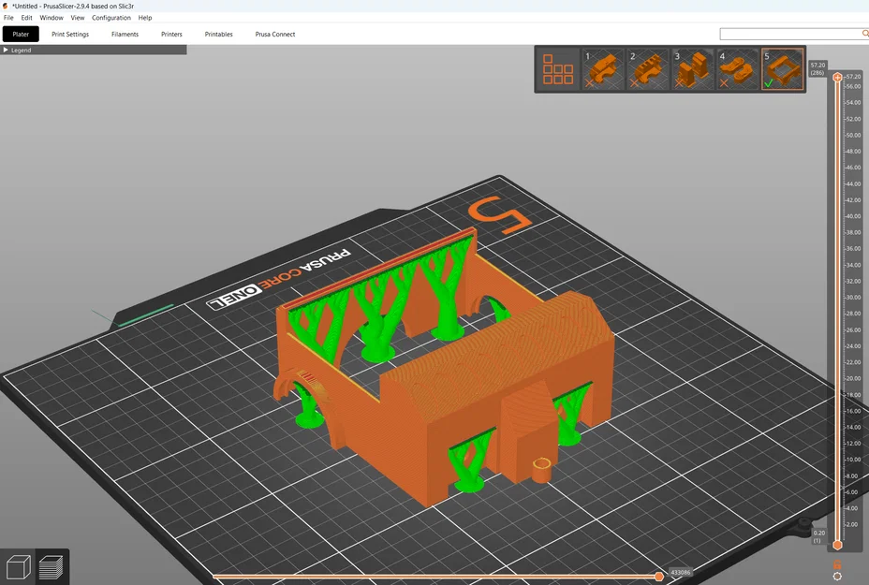Click the 10.00 mark on layer ruler
This screenshot has width=869, height=585.
(853, 460)
